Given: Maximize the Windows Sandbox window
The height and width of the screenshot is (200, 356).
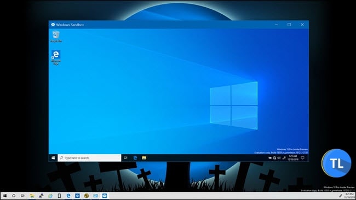Looking at the screenshot, I should 289,25.
